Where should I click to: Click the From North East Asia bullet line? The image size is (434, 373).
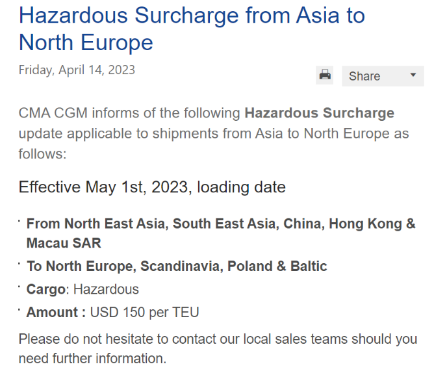point(220,224)
